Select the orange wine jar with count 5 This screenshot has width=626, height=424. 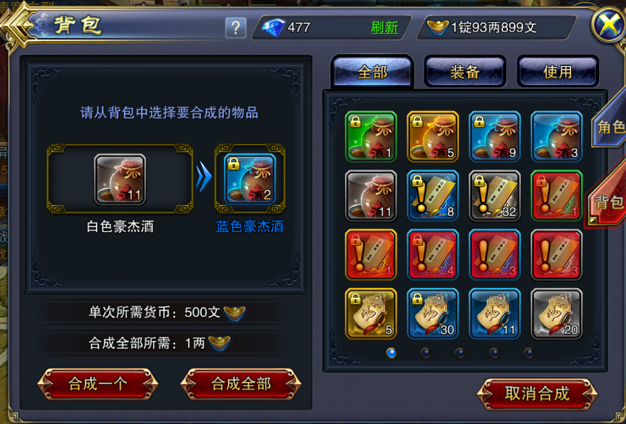tap(433, 137)
